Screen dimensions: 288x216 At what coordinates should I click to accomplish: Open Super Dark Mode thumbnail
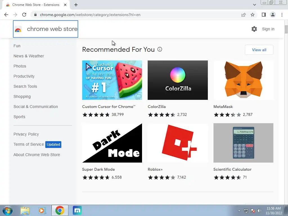(112, 143)
